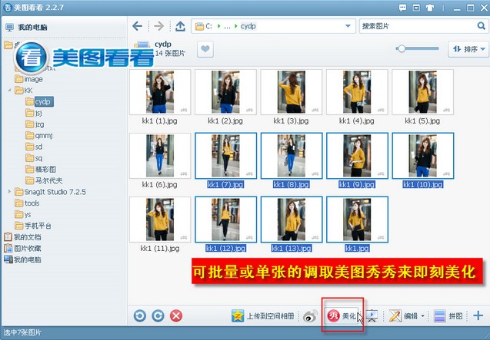Select thumbnail kk1 (9).jpg
This screenshot has width=490, height=340.
coord(357,156)
